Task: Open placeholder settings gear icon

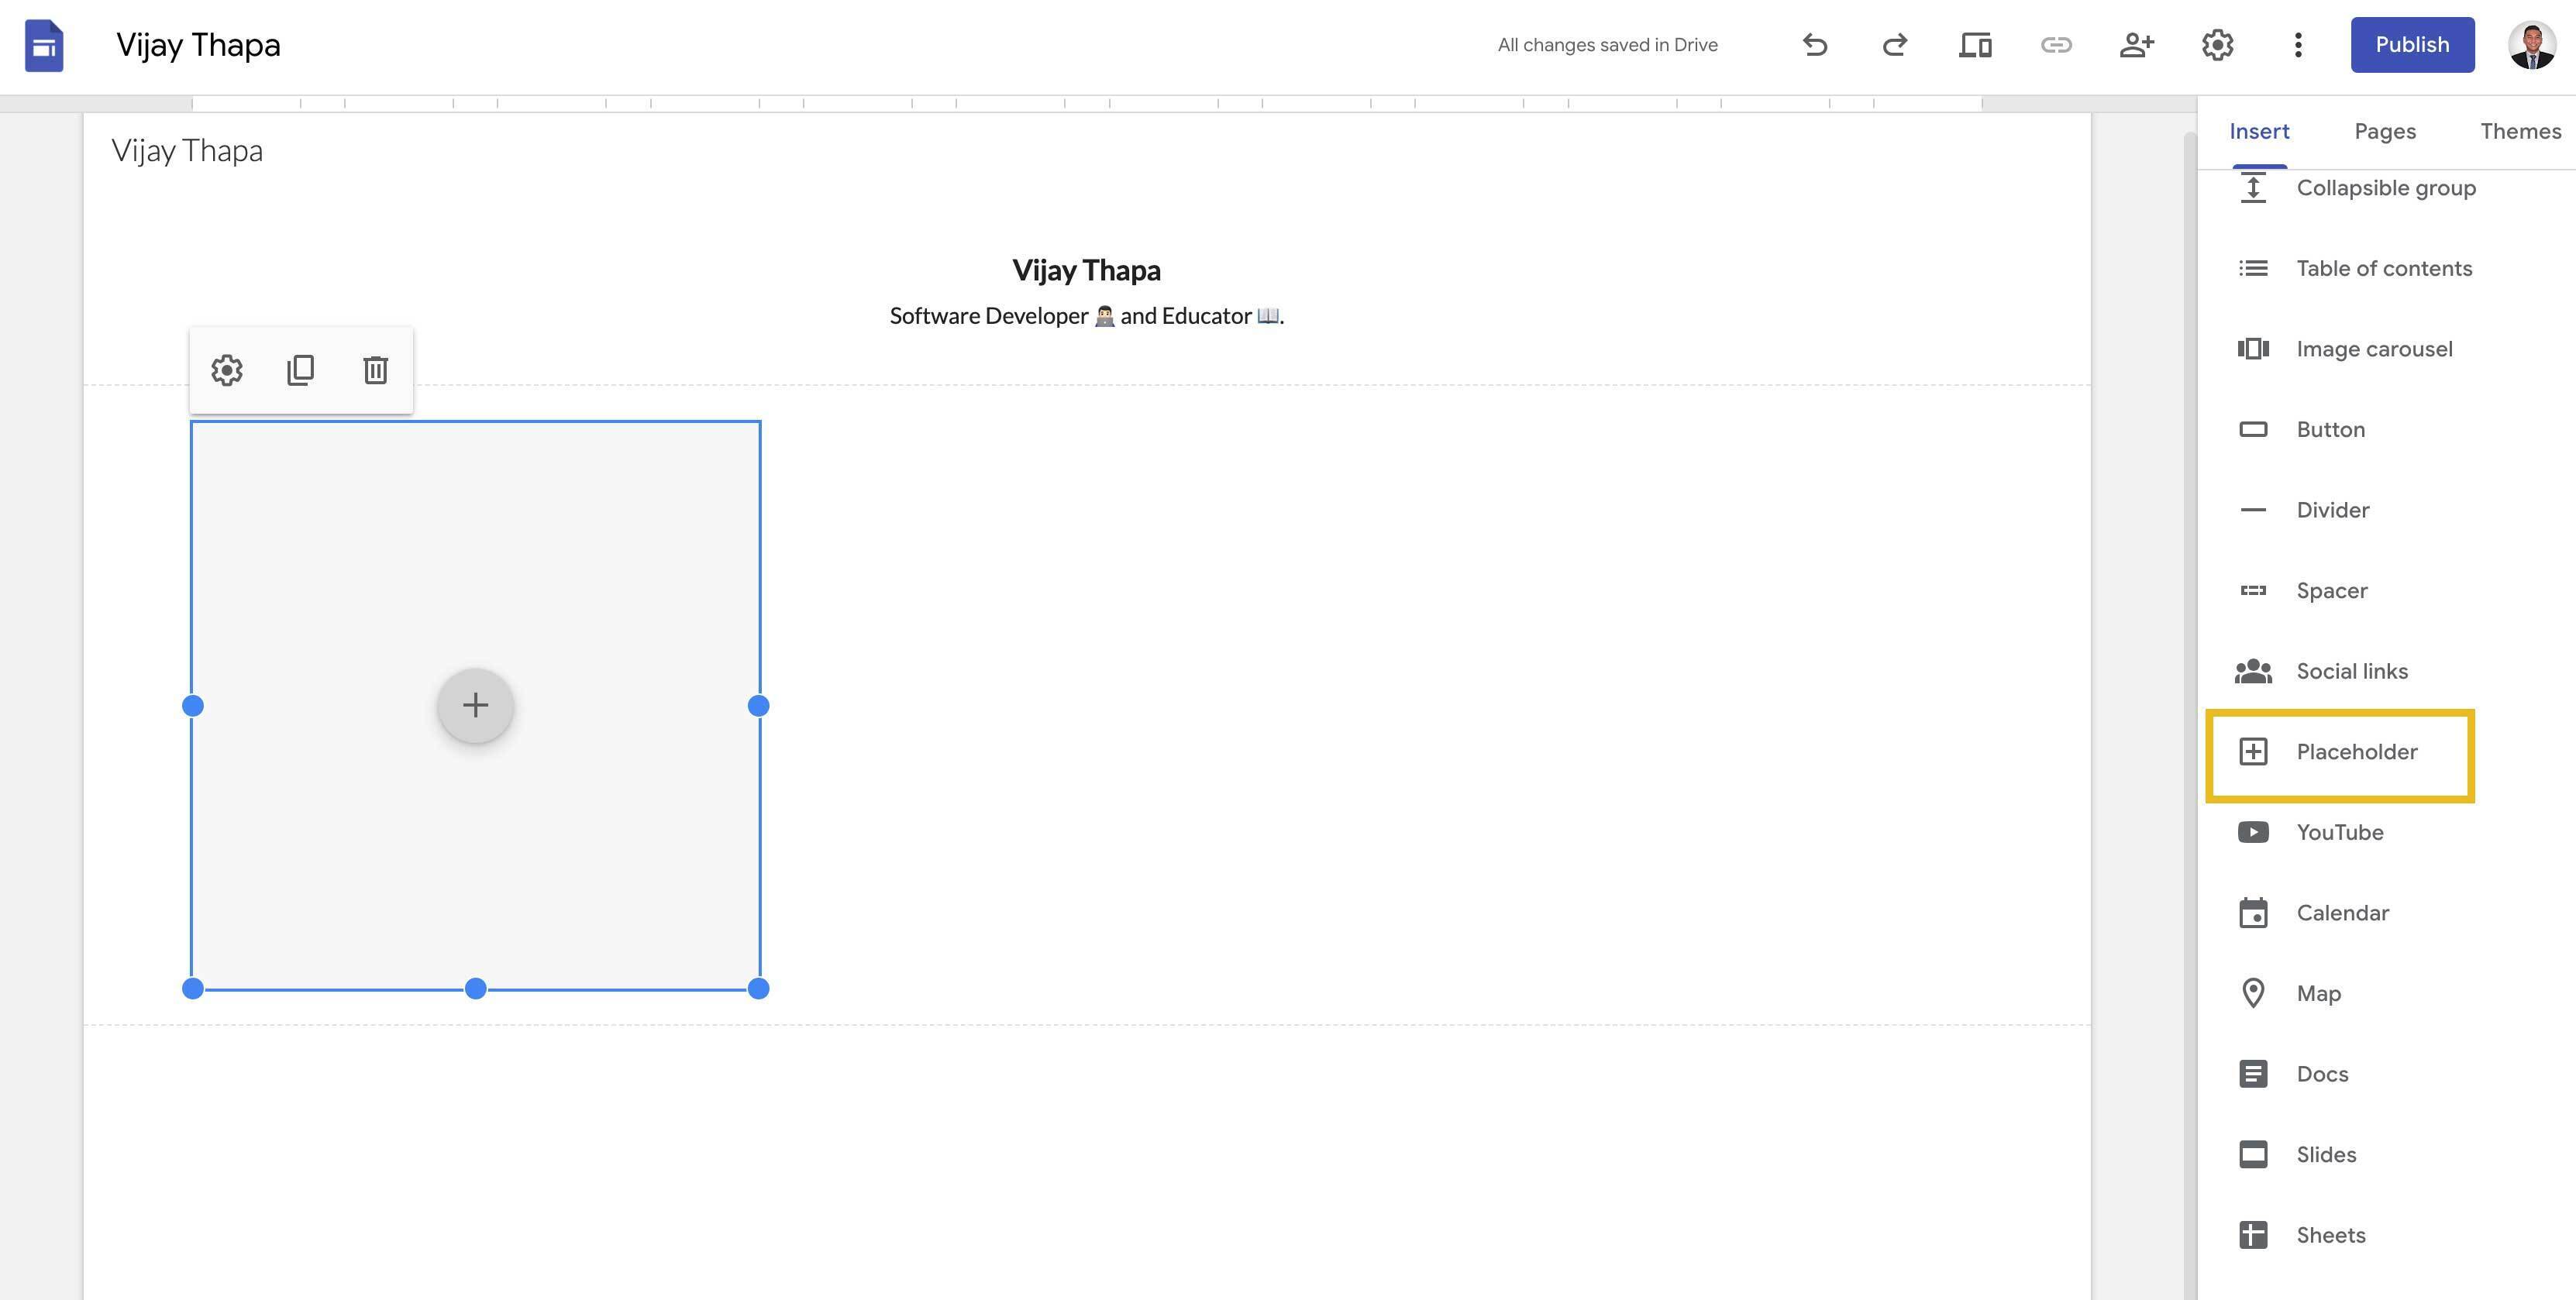Action: tap(227, 370)
